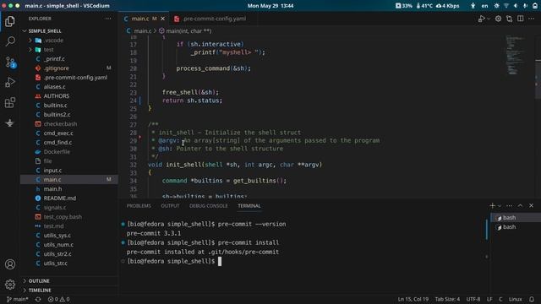Open the Manage gear in activity bar
The image size is (541, 304).
coord(10,285)
